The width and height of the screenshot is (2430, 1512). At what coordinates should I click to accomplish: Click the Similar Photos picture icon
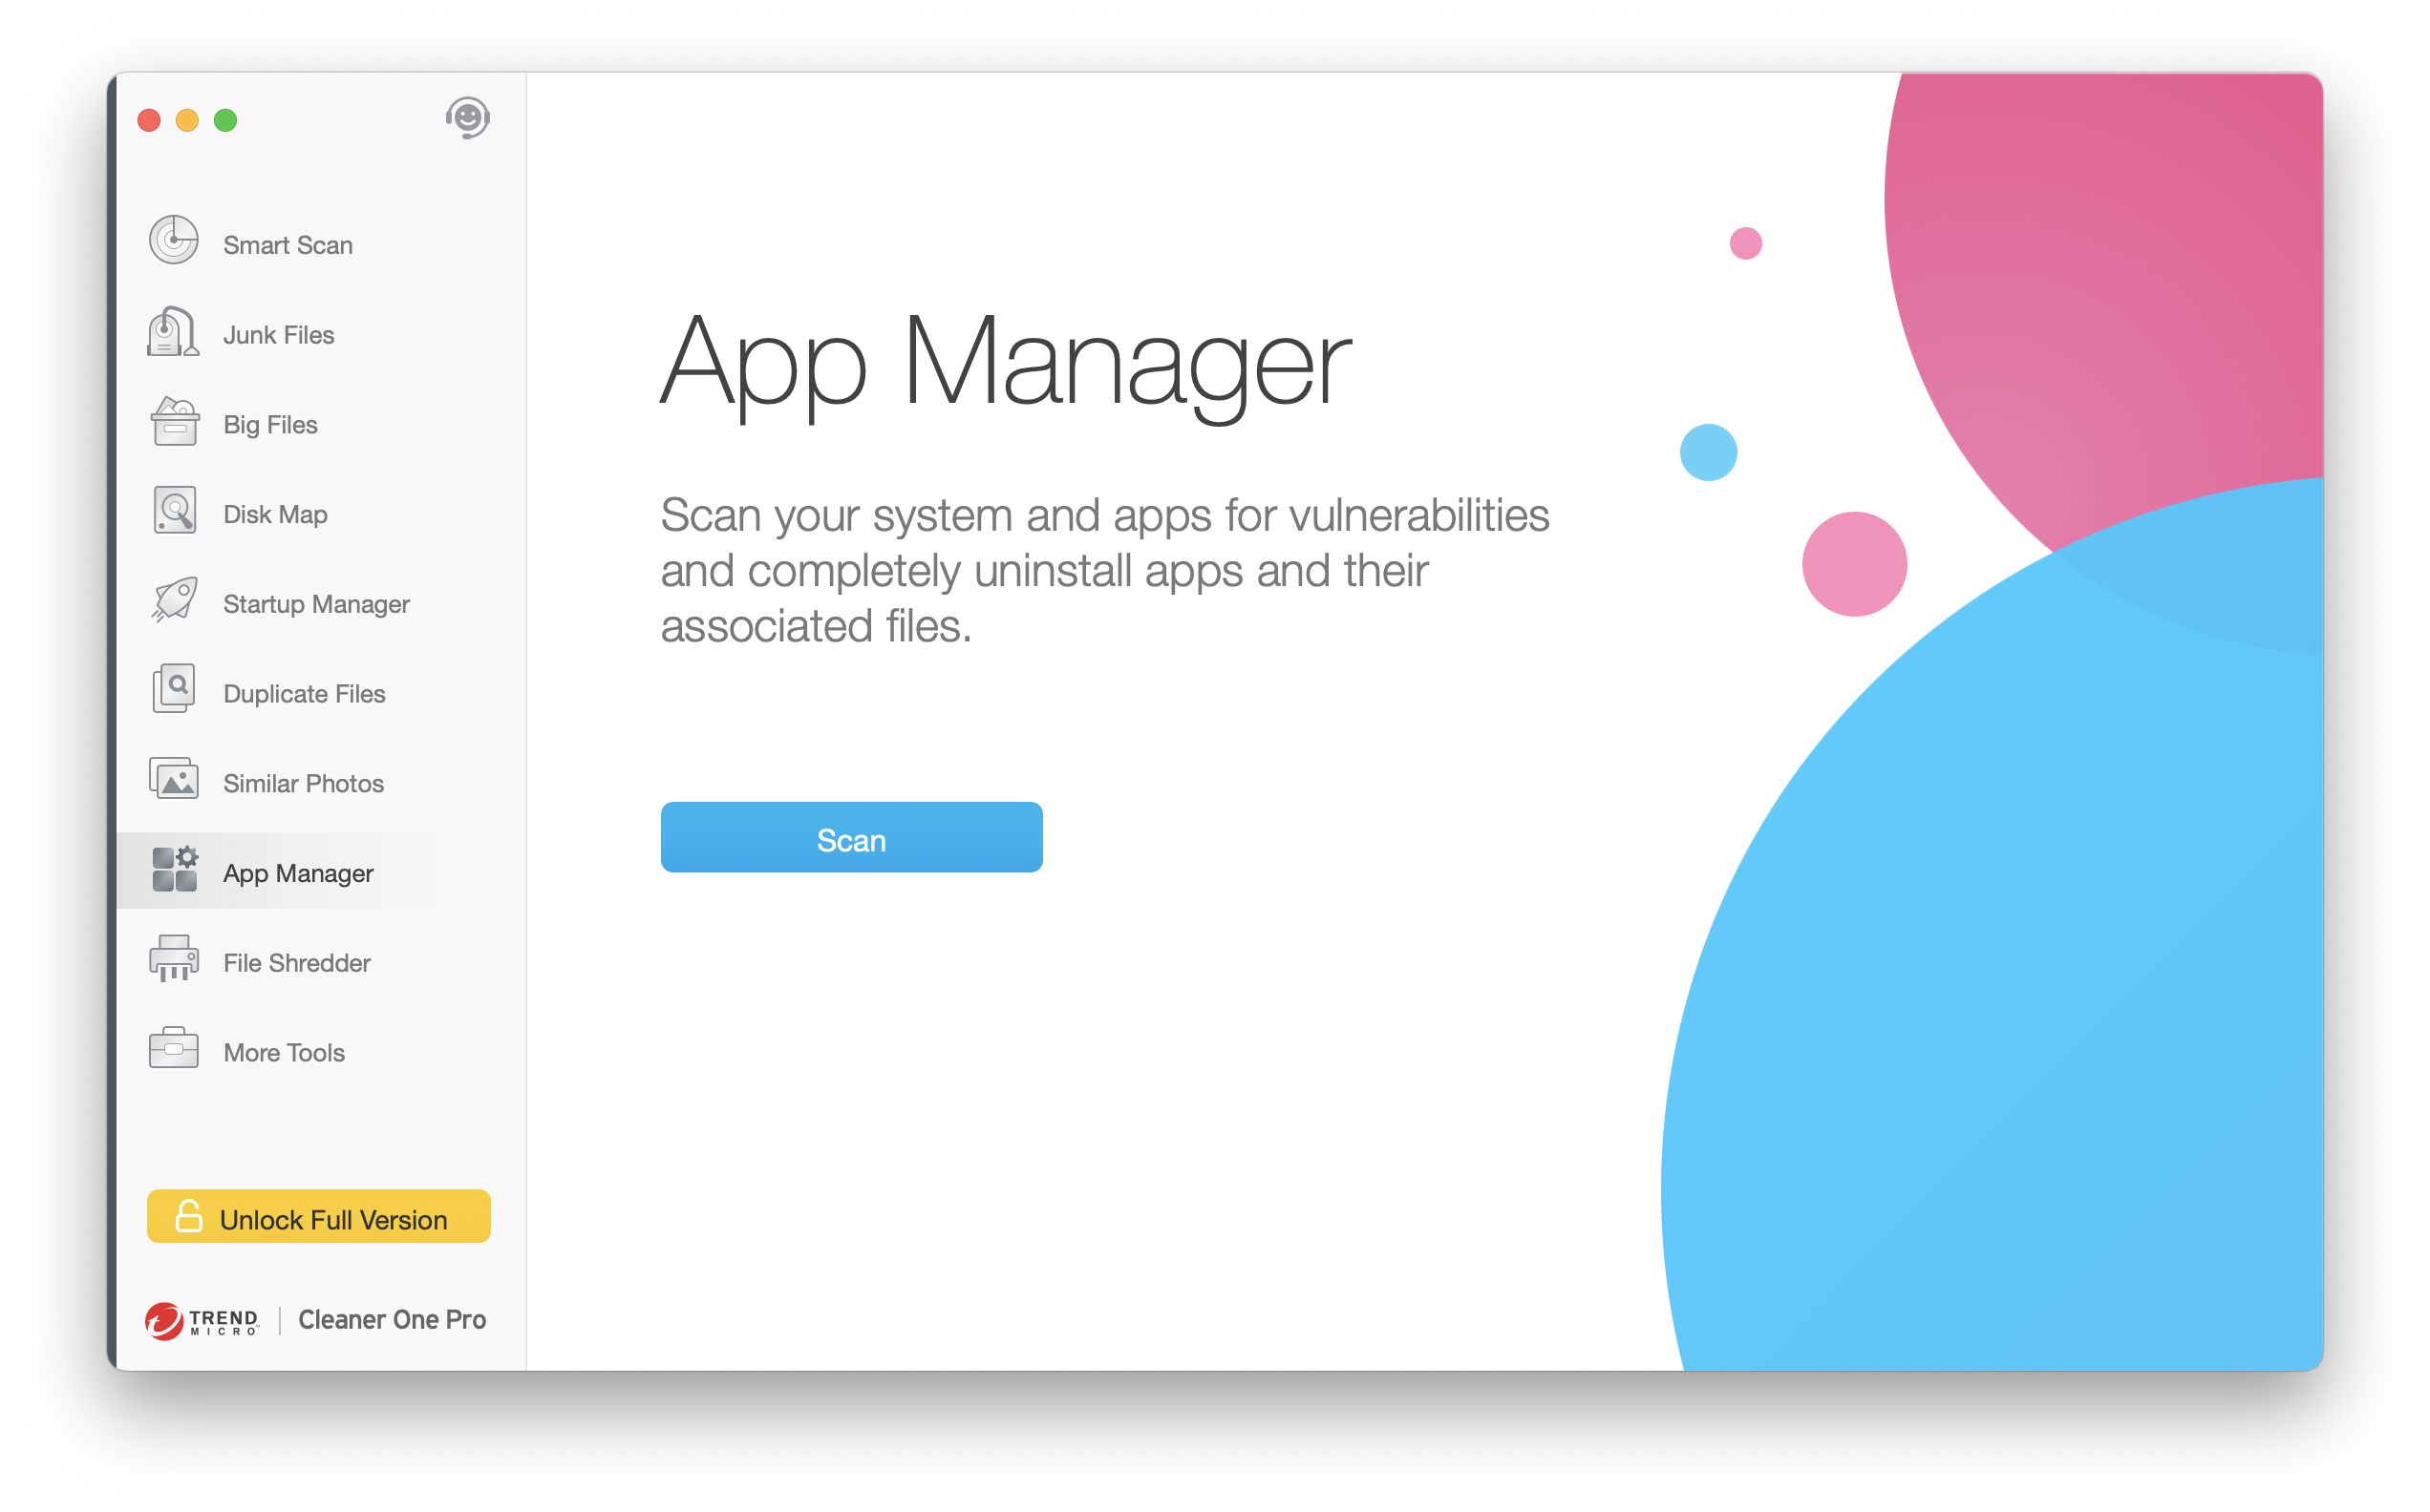click(174, 780)
